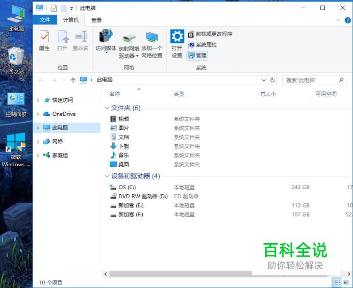Select the 下载 folder

pos(119,146)
